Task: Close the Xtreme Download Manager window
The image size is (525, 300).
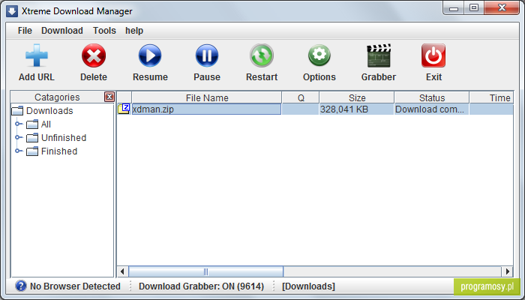Action: click(502, 8)
